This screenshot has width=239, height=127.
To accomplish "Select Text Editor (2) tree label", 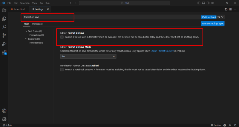I will click(x=35, y=31).
